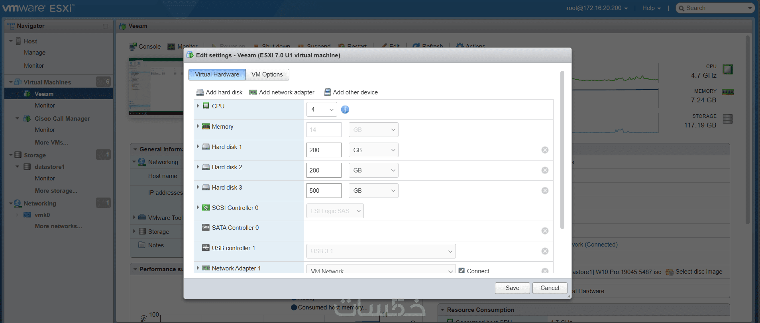This screenshot has height=323, width=760.
Task: Expand Hard disk 1 details
Action: 198,147
